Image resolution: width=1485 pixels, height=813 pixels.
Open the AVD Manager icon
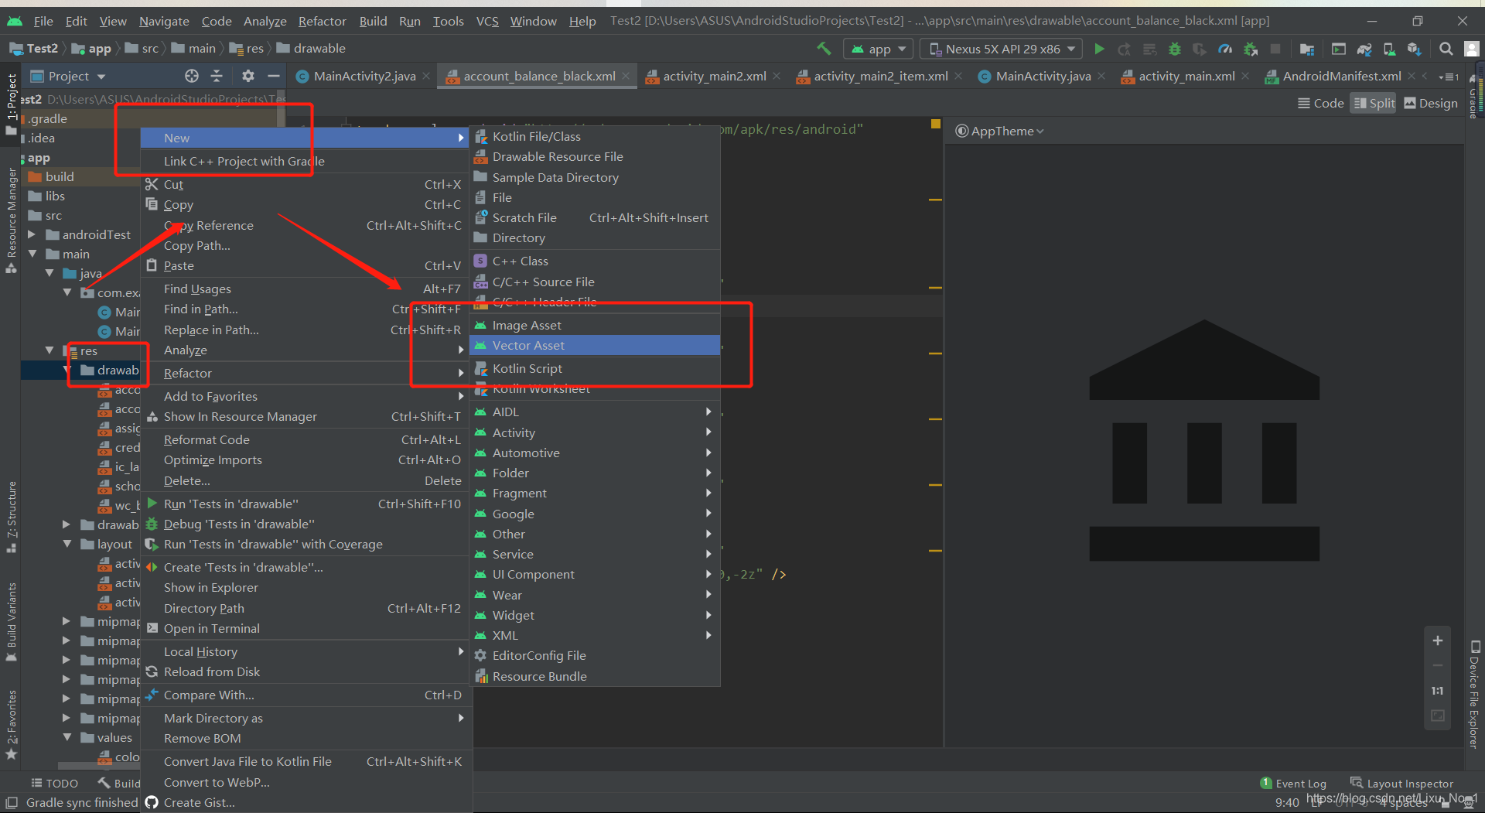tap(1390, 49)
